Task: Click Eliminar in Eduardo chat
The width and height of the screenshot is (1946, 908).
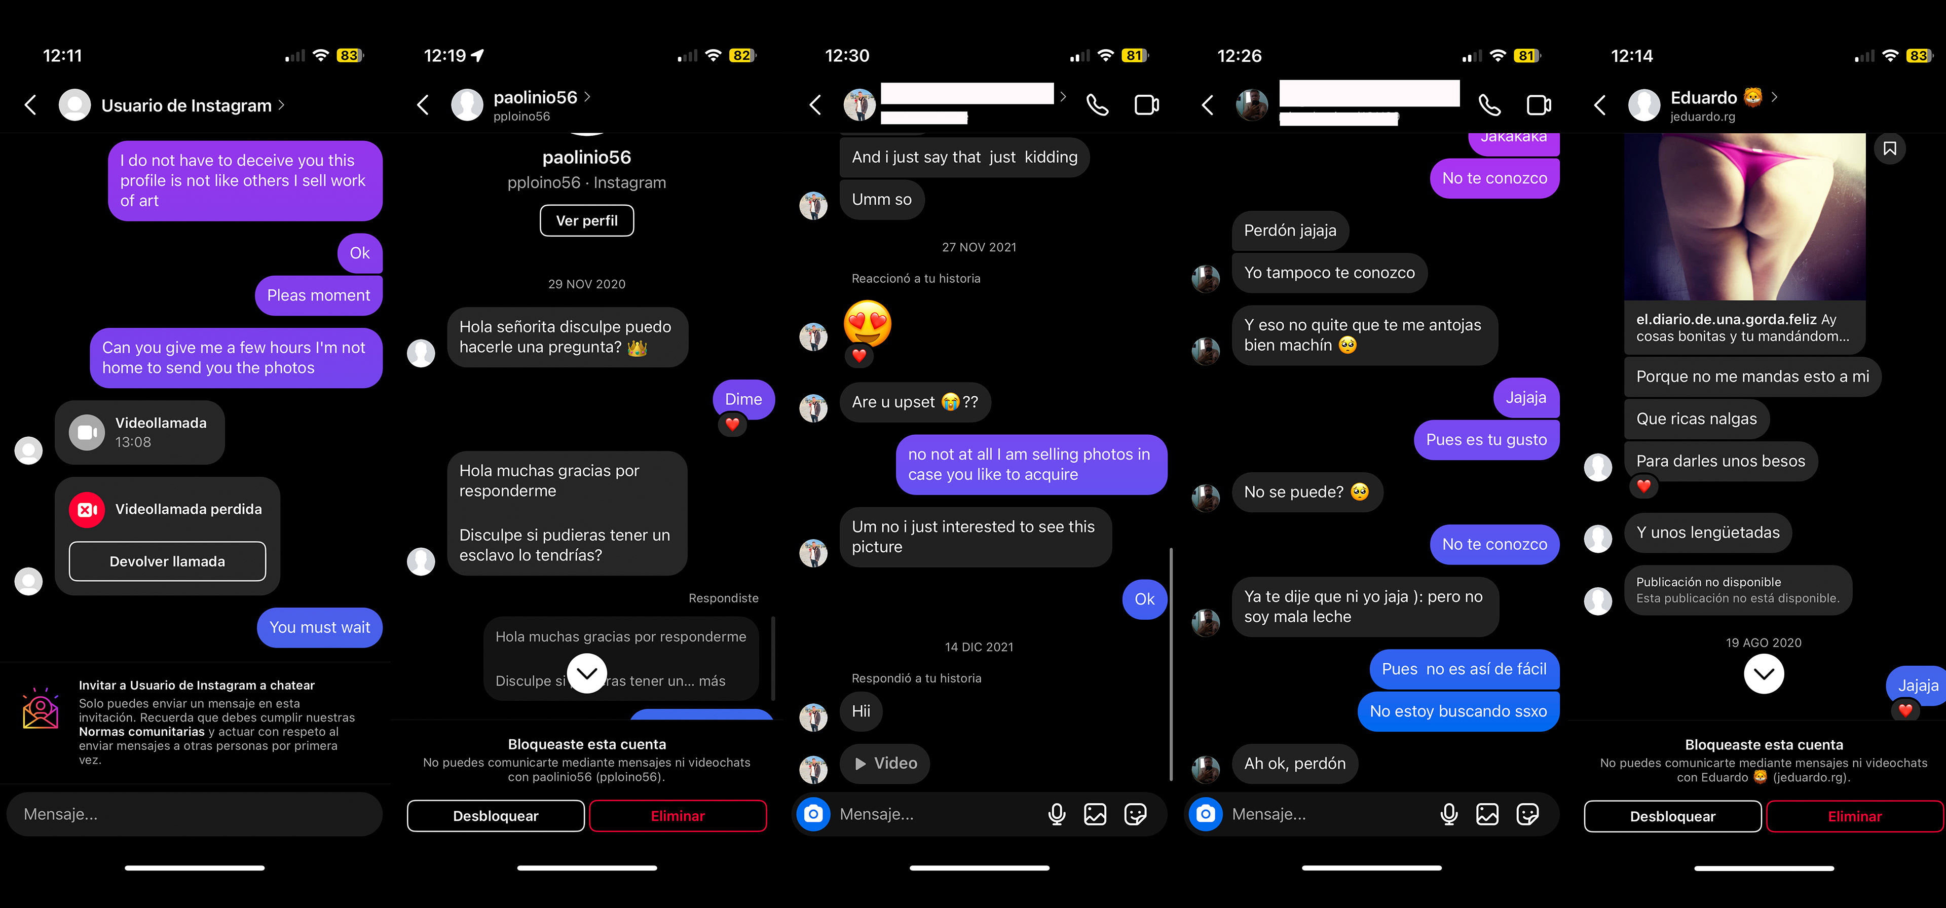Action: tap(1855, 817)
